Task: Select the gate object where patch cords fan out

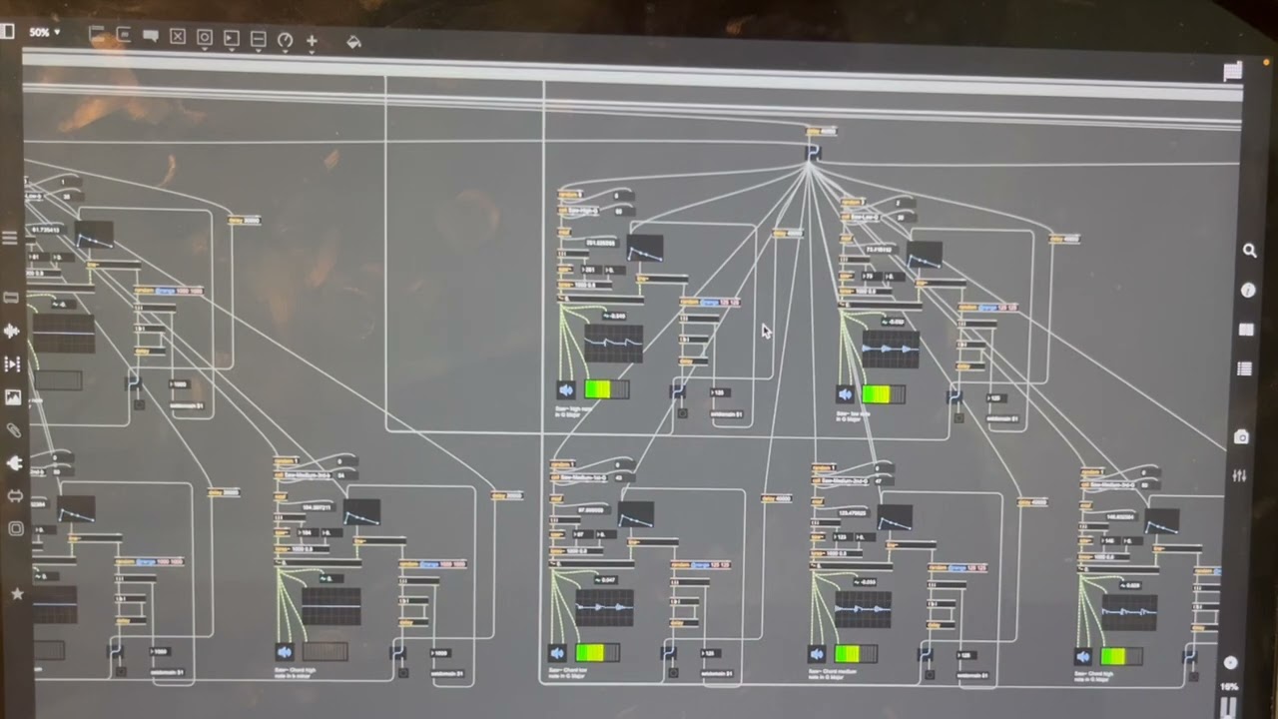Action: (x=813, y=152)
